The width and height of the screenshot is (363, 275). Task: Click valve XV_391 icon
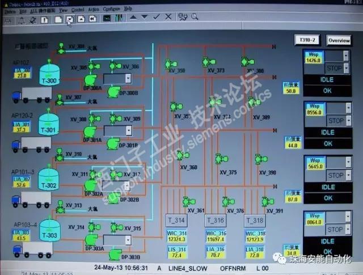tap(268, 202)
